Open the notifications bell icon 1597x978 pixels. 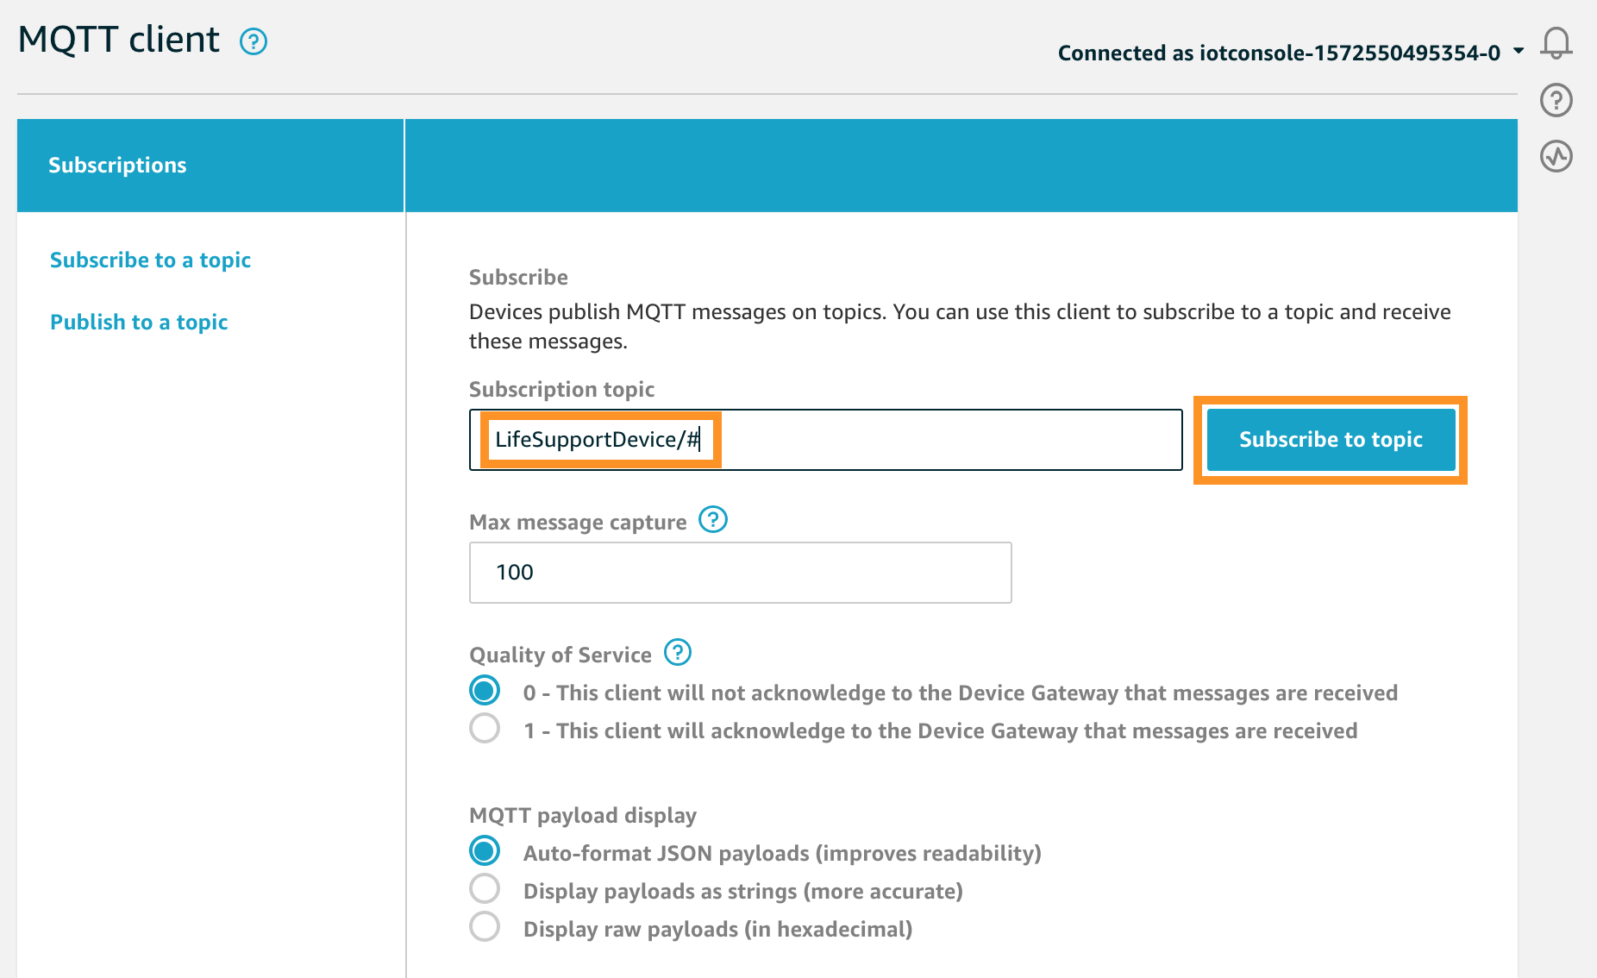tap(1556, 43)
